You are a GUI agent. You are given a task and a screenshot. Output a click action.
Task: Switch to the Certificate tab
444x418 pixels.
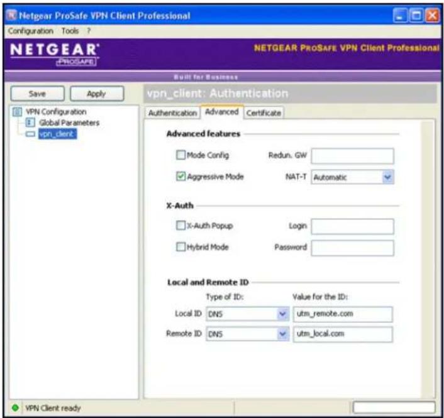coord(264,113)
